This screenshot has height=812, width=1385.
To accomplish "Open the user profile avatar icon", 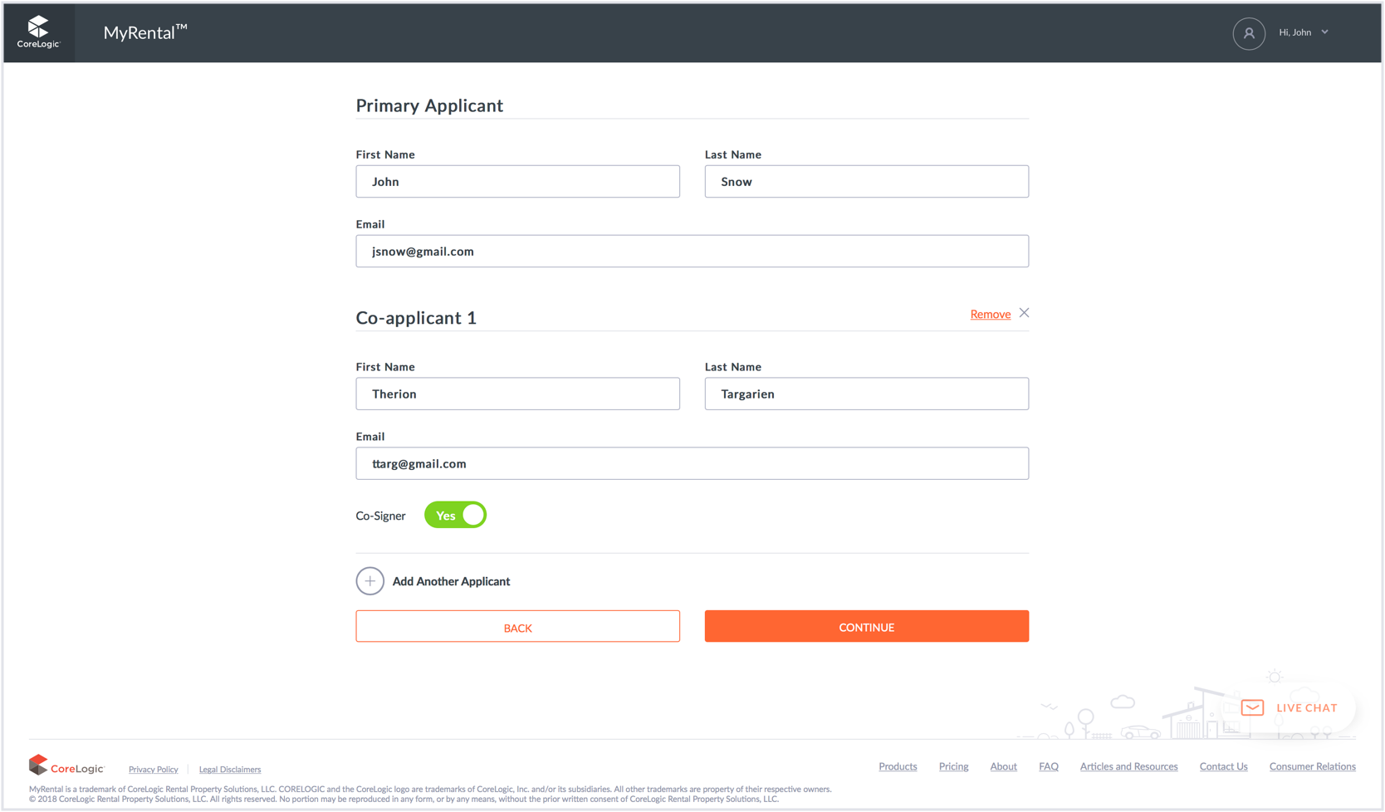I will 1248,33.
